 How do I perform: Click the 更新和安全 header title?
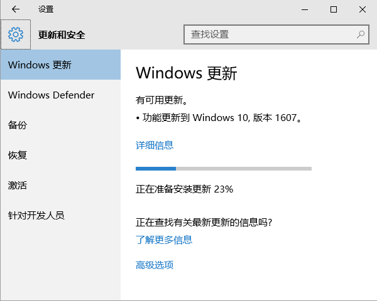click(62, 35)
